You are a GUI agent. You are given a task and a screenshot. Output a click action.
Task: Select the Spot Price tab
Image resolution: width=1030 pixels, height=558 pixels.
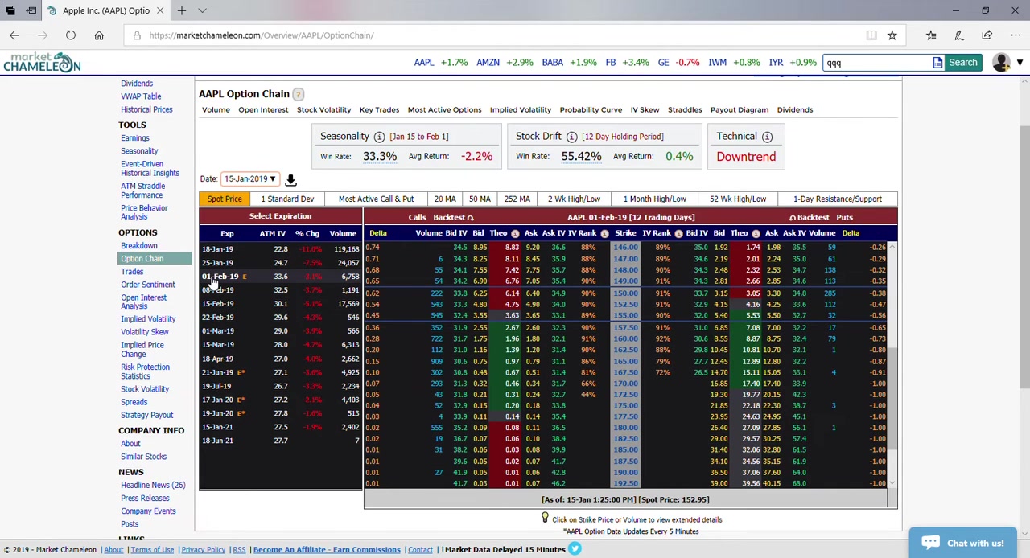[x=225, y=199]
